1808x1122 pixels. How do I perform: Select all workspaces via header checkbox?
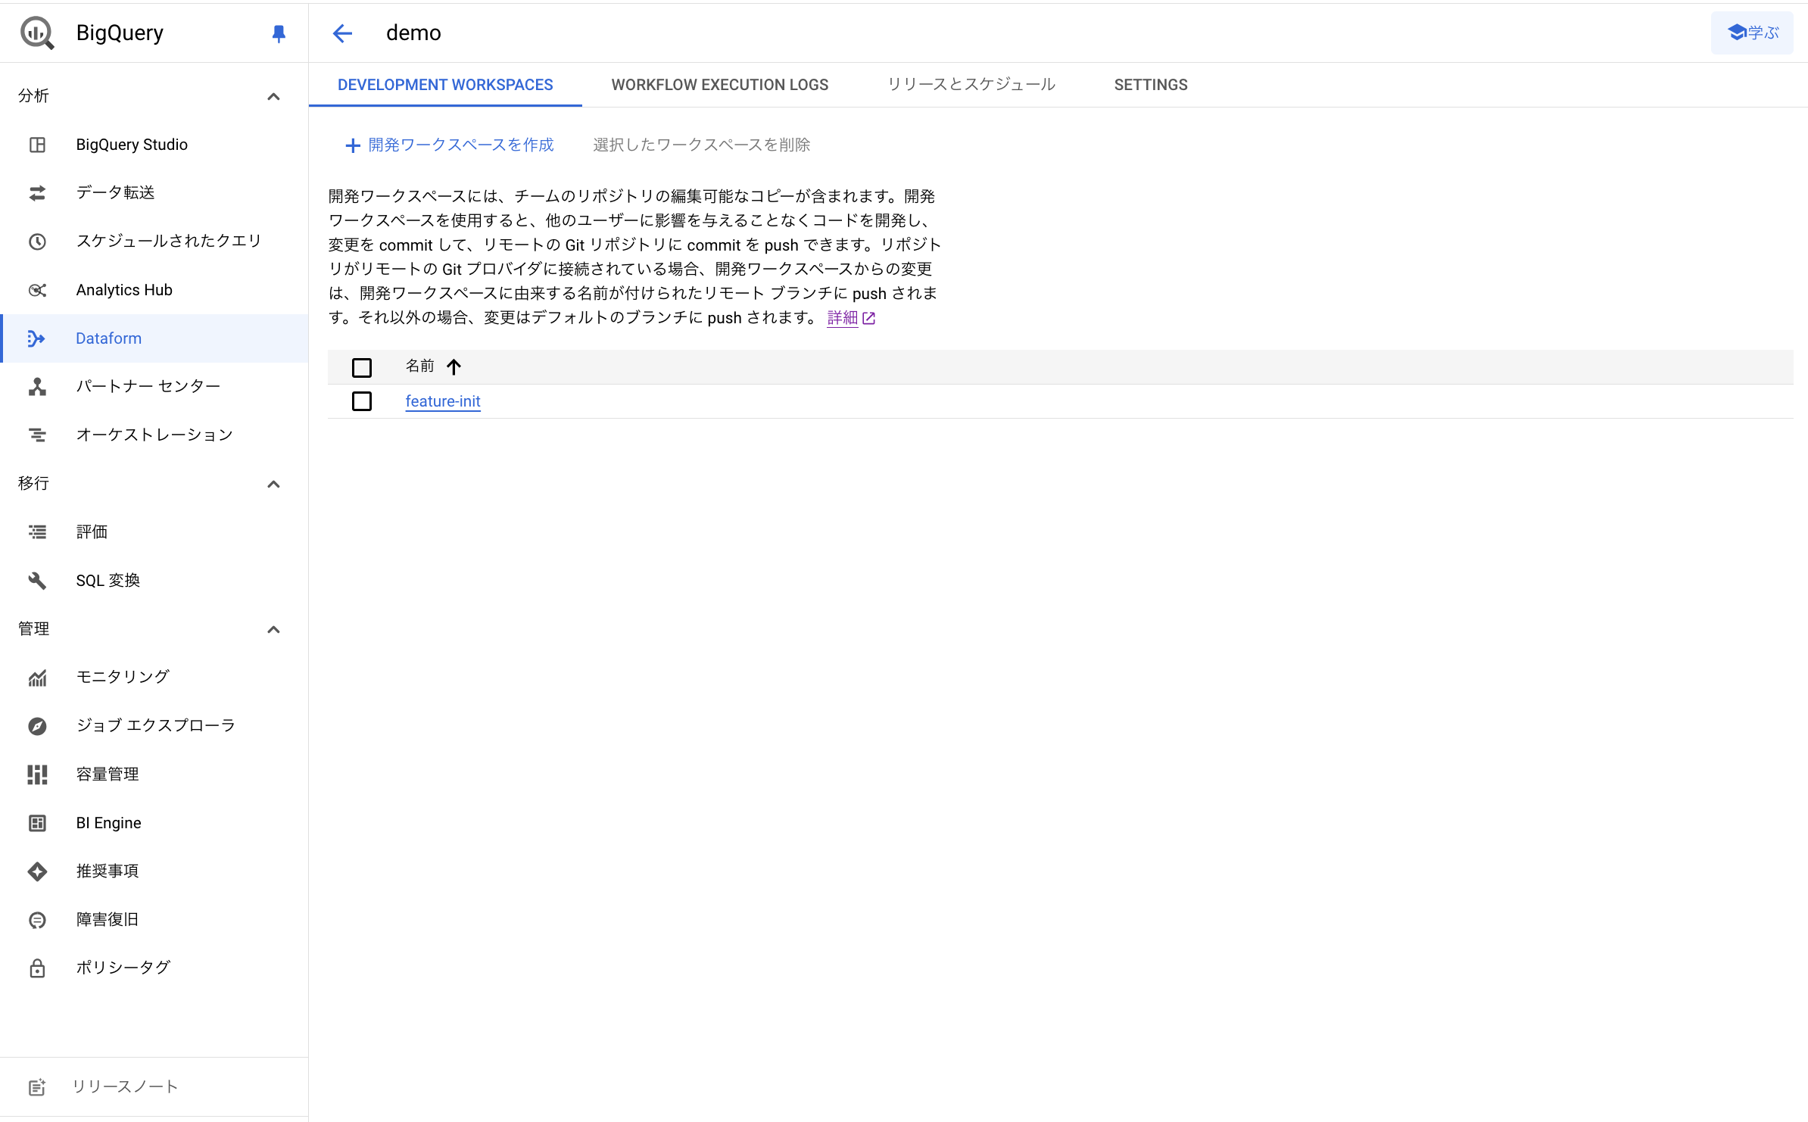coord(362,366)
